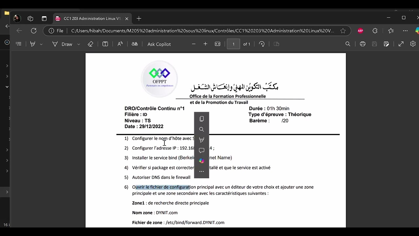419x236 pixels.
Task: Toggle fit to width view
Action: pyautogui.click(x=217, y=44)
